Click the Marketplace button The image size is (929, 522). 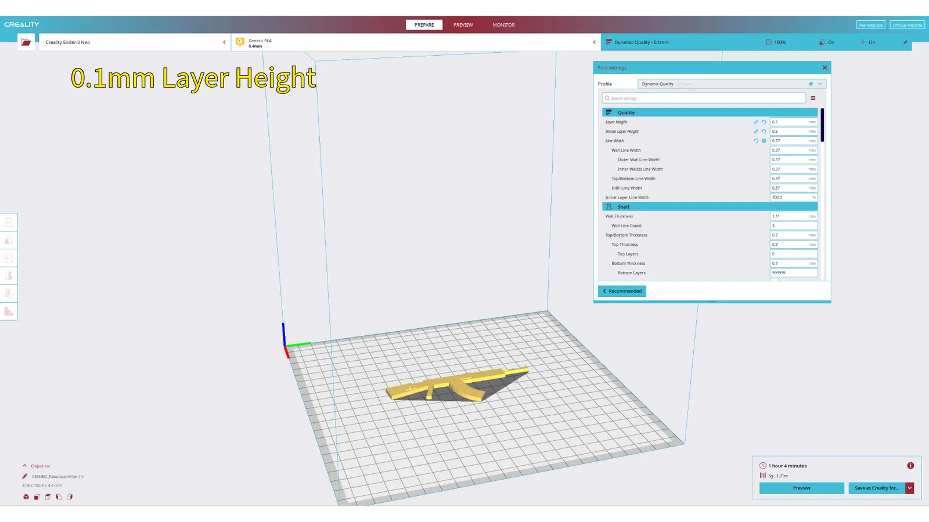click(x=870, y=25)
